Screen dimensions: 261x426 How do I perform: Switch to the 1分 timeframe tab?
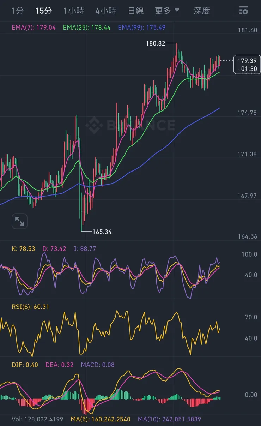17,11
